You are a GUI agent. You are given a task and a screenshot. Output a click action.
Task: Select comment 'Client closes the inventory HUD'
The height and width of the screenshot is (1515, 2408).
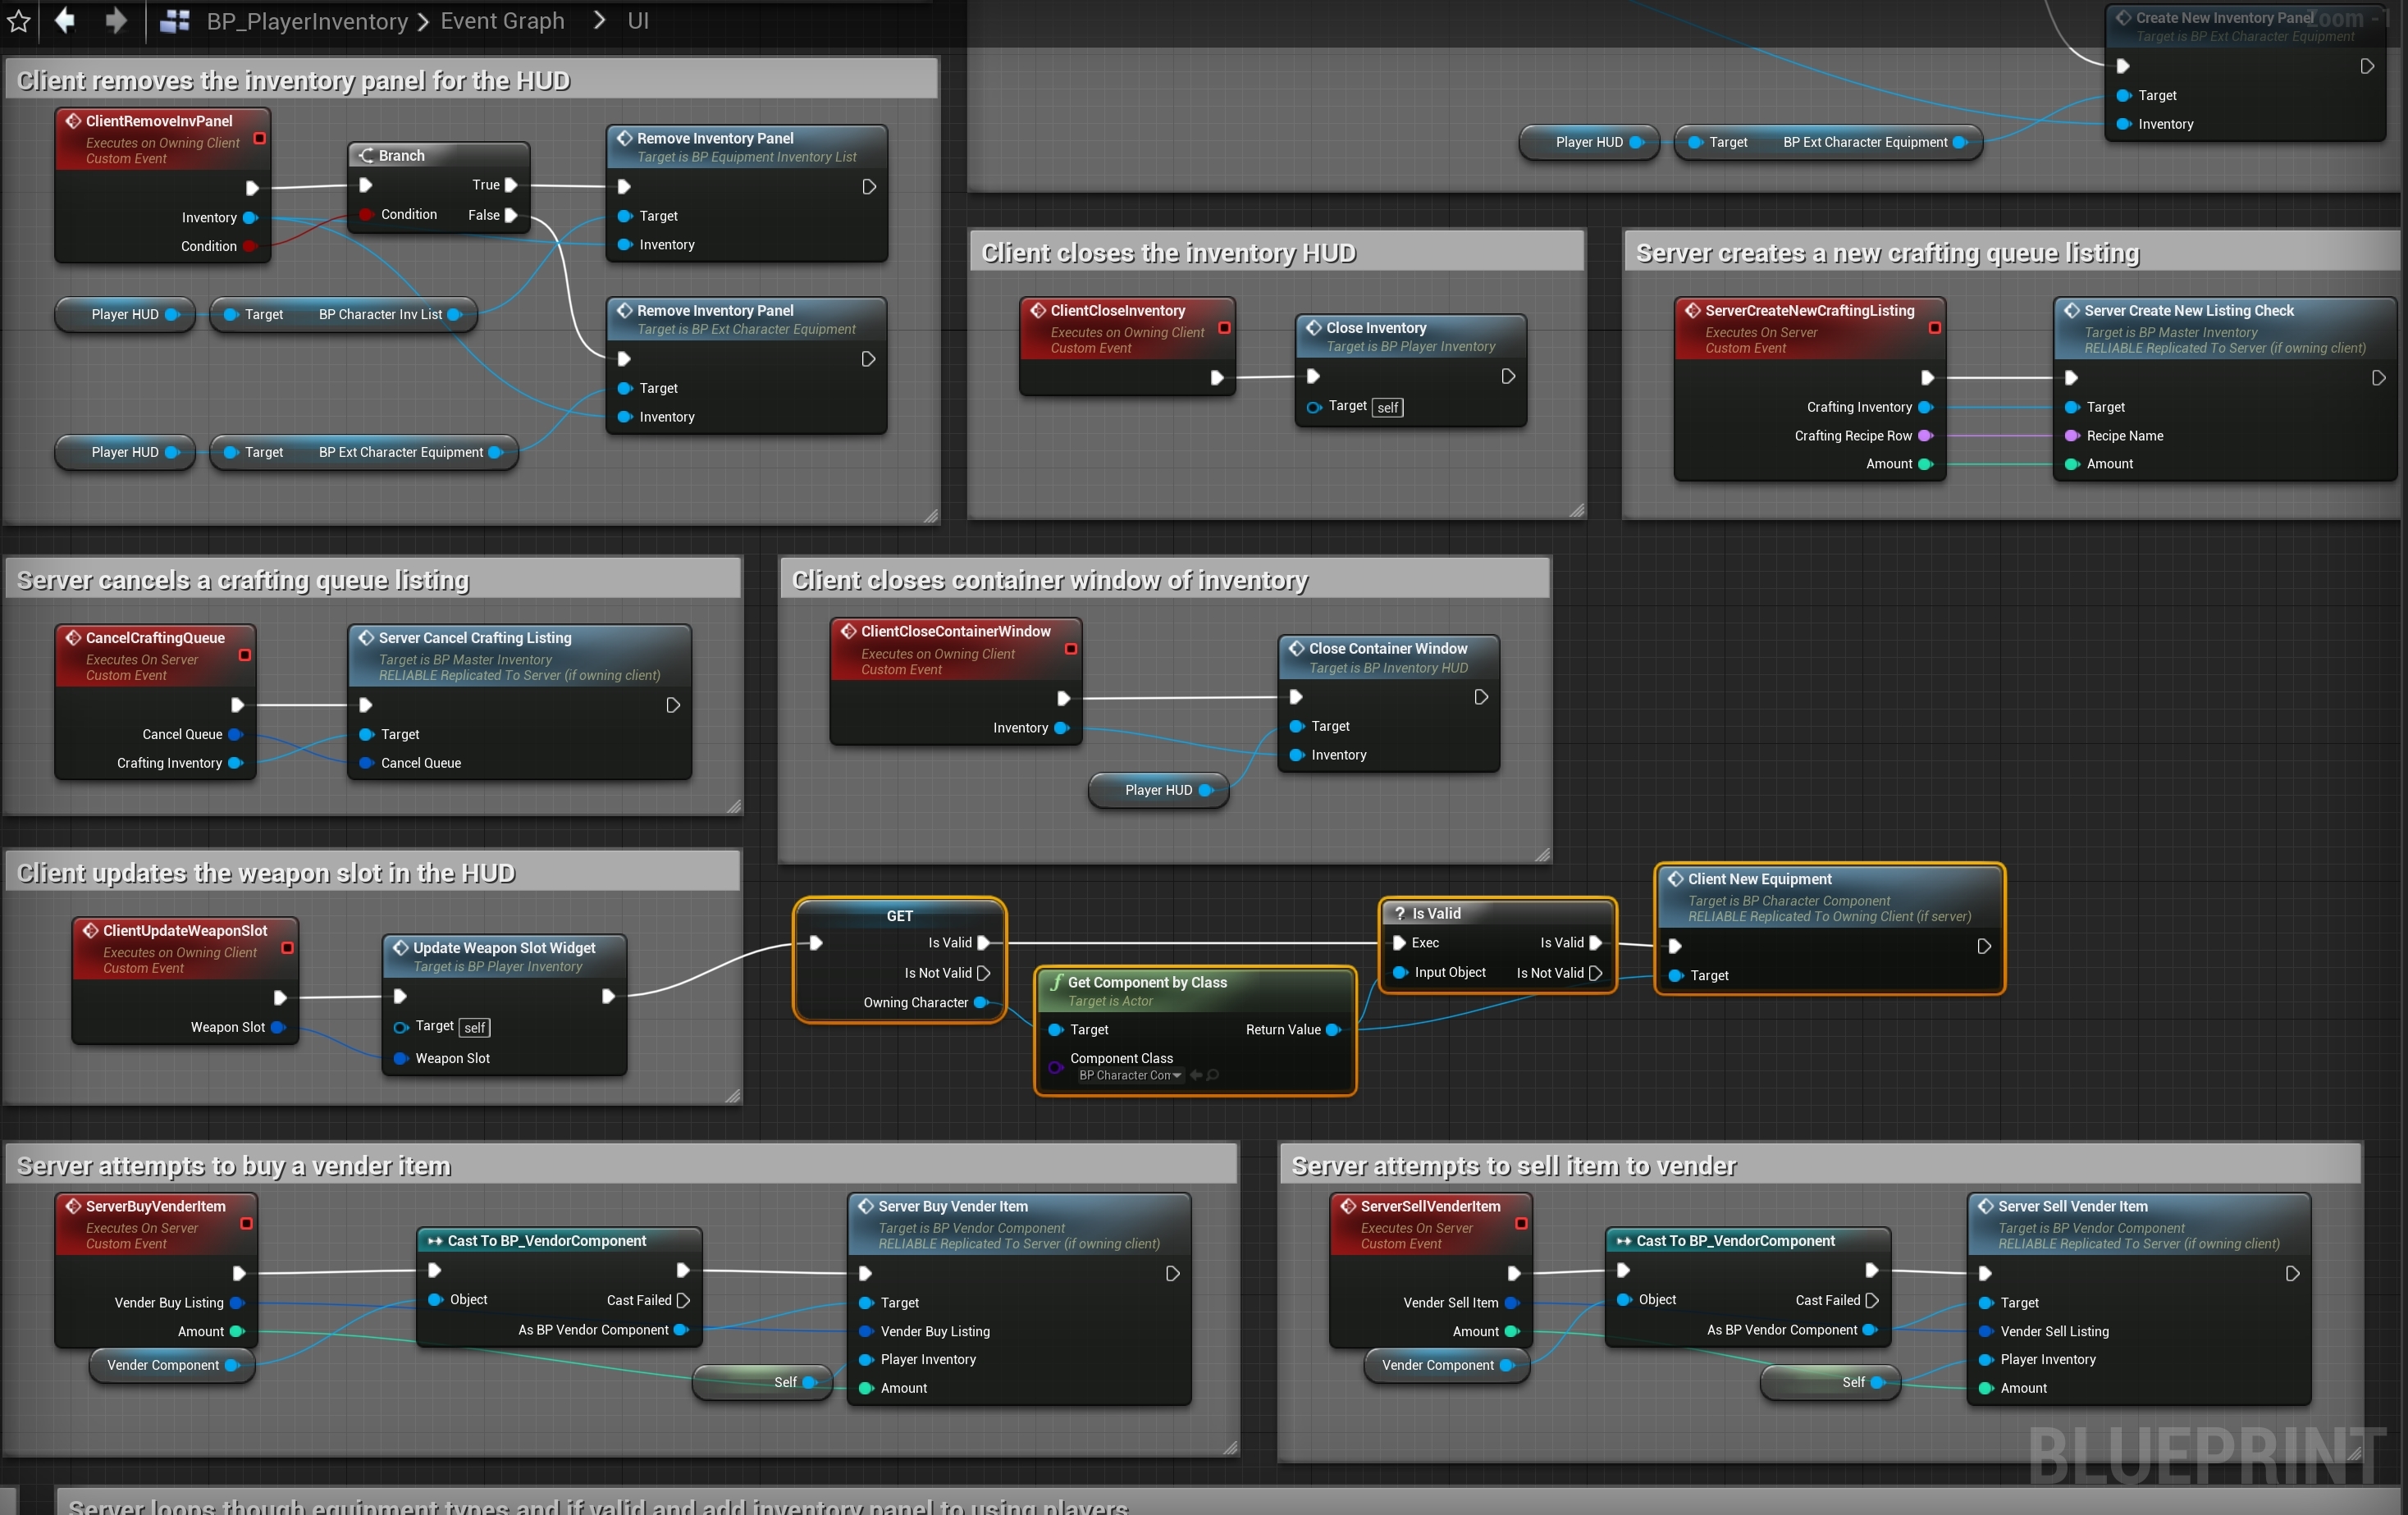[x=1168, y=253]
